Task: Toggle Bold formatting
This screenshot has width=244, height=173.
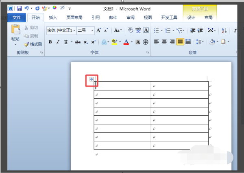Action: pyautogui.click(x=50, y=42)
